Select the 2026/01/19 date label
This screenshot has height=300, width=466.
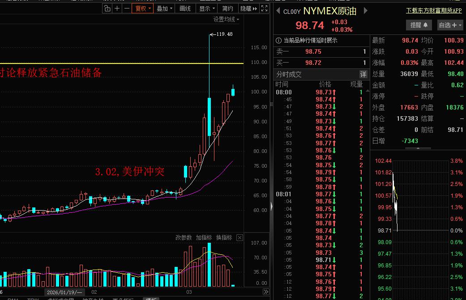pyautogui.click(x=64, y=292)
